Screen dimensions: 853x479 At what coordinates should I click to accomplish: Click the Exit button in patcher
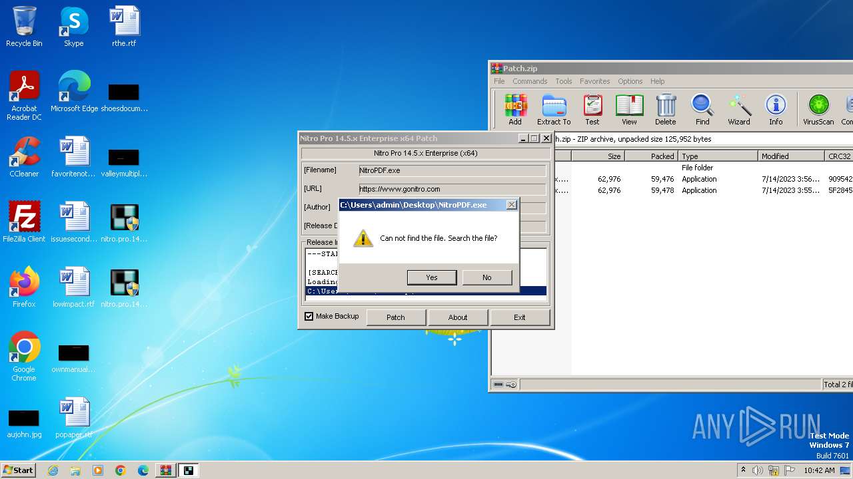point(520,317)
